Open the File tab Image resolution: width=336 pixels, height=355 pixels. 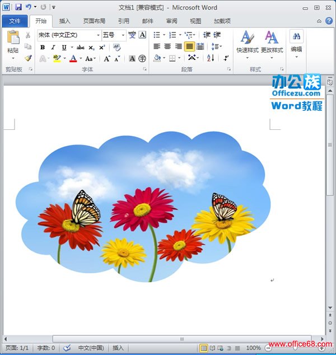pos(15,21)
